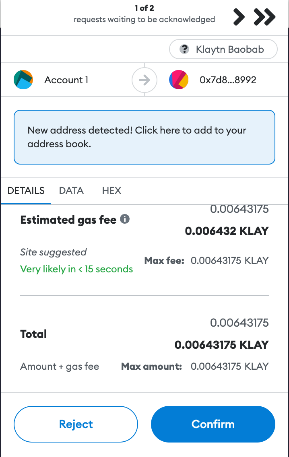Click the recipient address avatar icon
Screen dimensions: 289x457
click(x=179, y=80)
